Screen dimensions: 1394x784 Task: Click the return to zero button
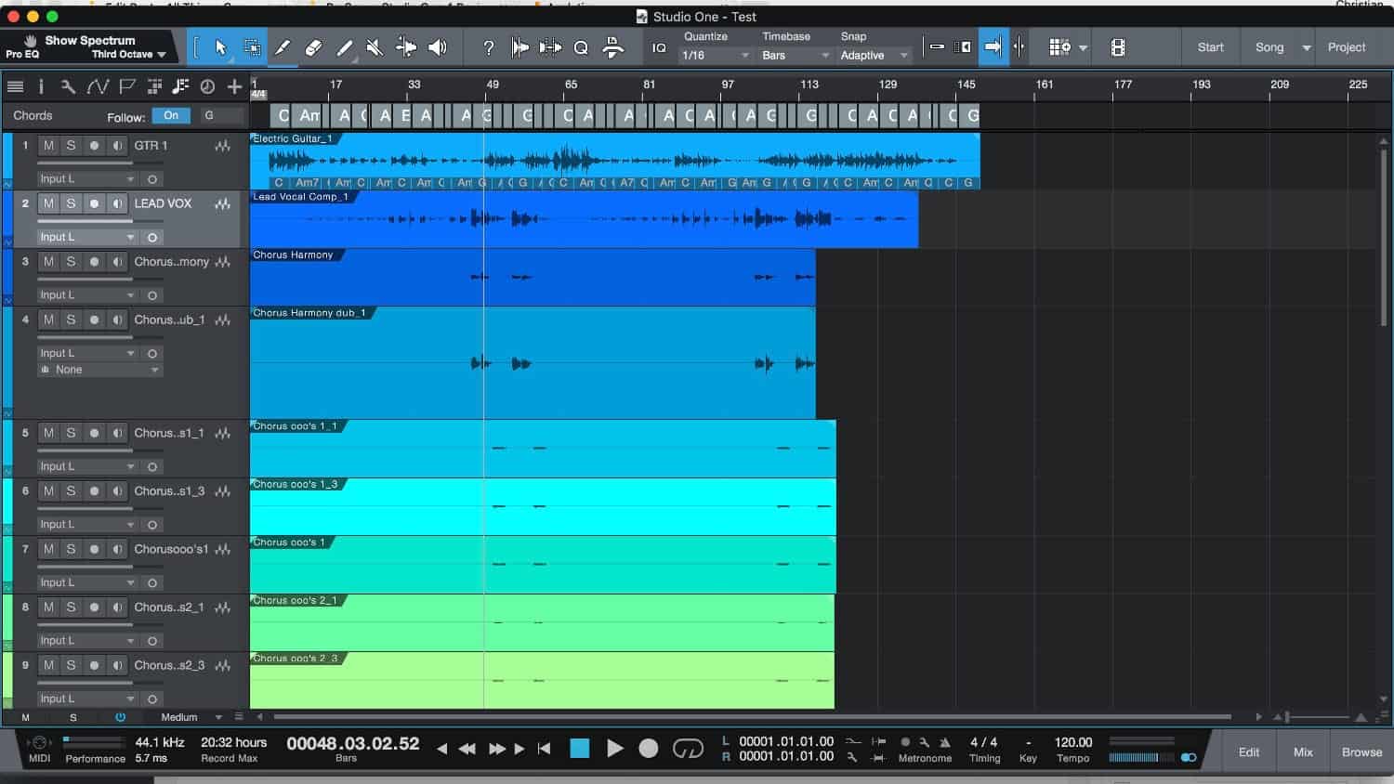tap(545, 749)
